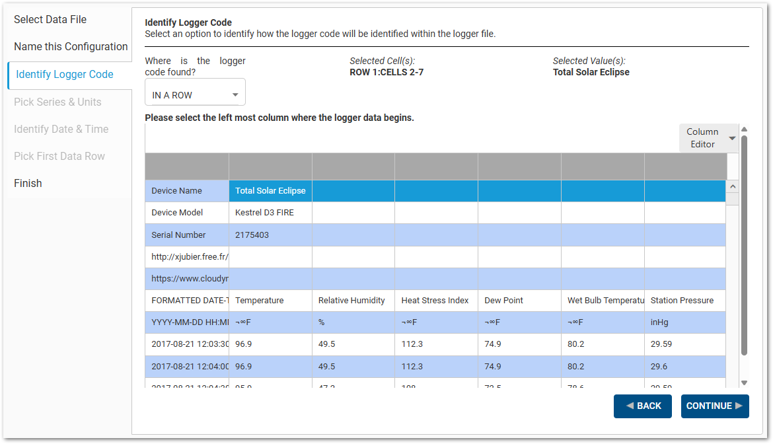
Task: Click the Finish step in sidebar
Action: 28,183
